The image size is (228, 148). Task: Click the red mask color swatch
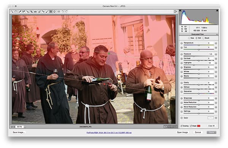(x=199, y=126)
